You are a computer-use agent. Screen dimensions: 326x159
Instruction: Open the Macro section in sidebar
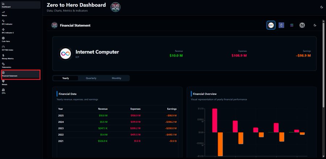[20, 14]
